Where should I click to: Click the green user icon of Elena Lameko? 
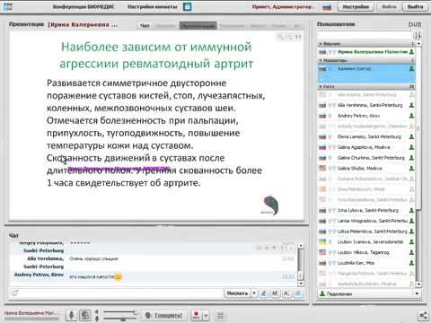tap(411, 136)
